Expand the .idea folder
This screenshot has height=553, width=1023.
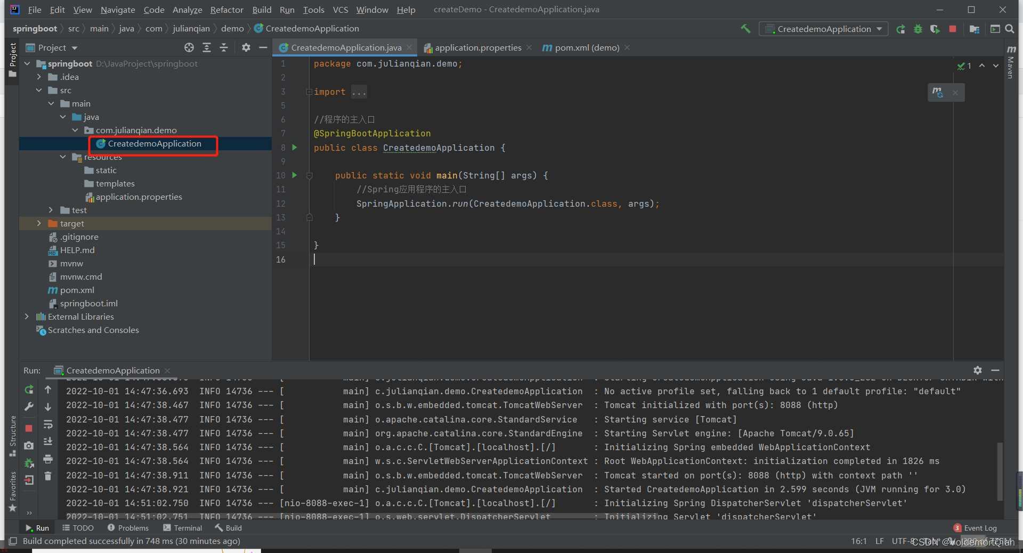[39, 77]
